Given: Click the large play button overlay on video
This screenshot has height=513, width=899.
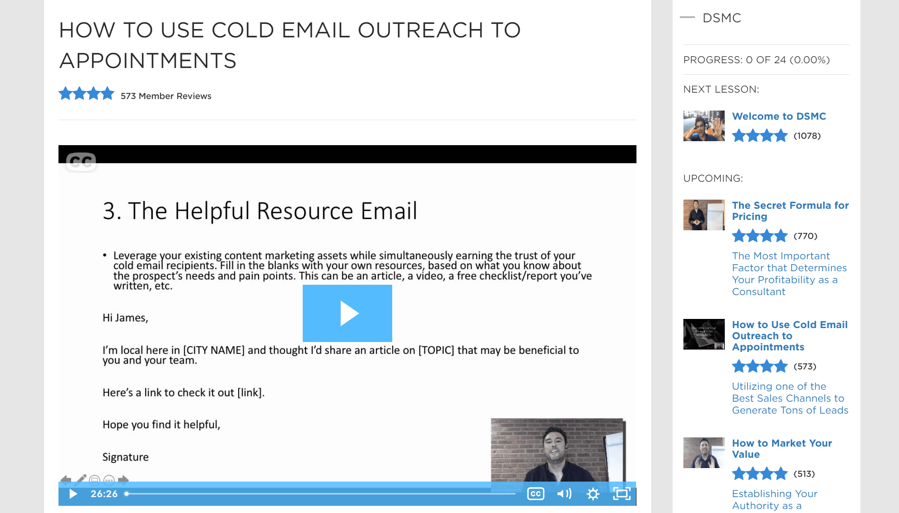Looking at the screenshot, I should point(347,314).
